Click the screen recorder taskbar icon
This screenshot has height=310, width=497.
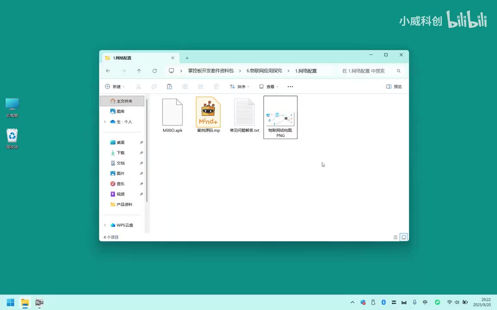coord(39,302)
